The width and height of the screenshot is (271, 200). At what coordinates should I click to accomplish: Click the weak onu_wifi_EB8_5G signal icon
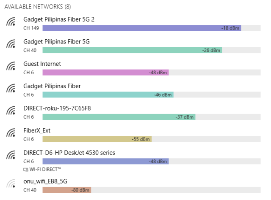pyautogui.click(x=11, y=184)
